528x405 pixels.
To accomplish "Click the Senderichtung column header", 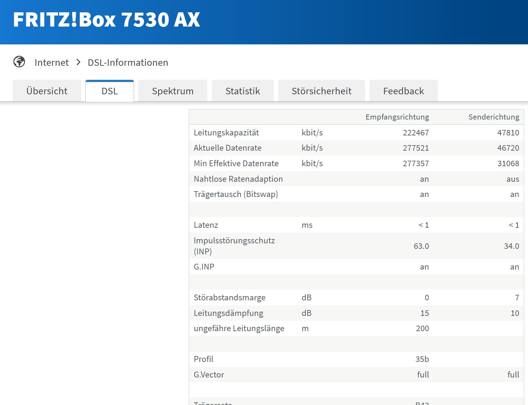I will [x=494, y=117].
